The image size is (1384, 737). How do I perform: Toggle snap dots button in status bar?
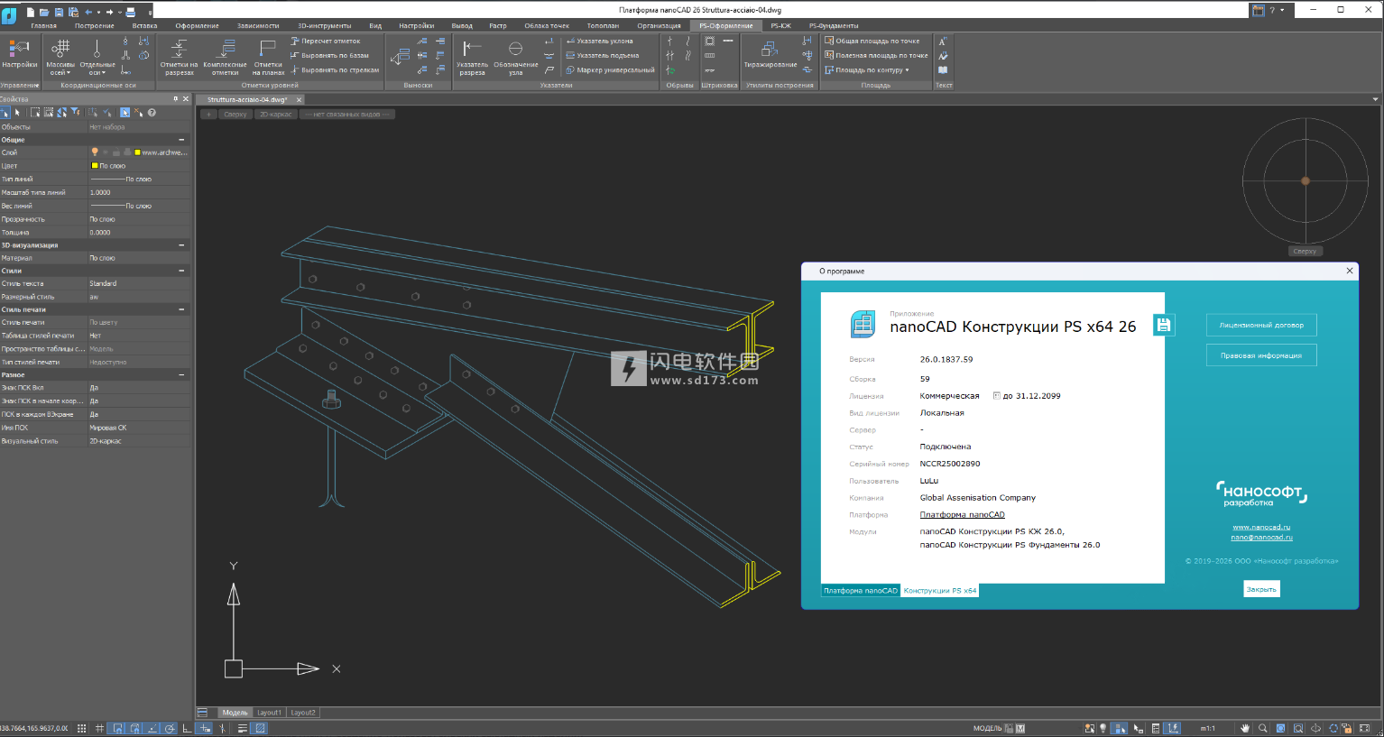pyautogui.click(x=82, y=728)
